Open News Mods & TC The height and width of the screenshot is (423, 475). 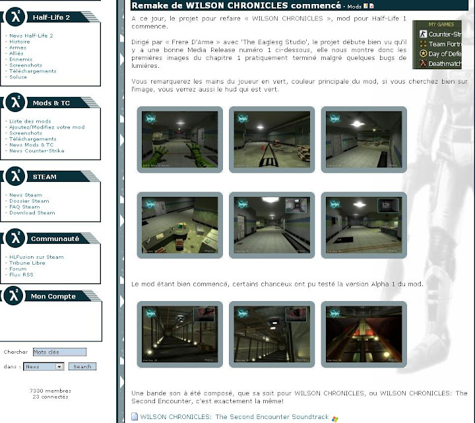[32, 145]
